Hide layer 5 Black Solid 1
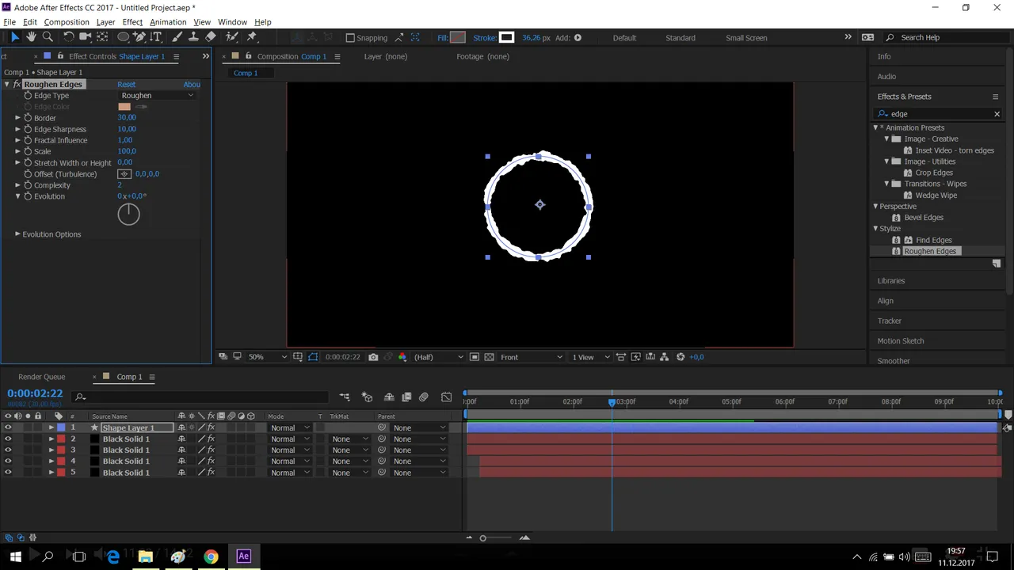This screenshot has width=1014, height=570. click(8, 473)
